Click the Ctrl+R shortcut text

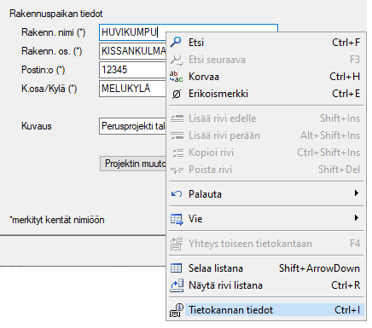(x=346, y=285)
